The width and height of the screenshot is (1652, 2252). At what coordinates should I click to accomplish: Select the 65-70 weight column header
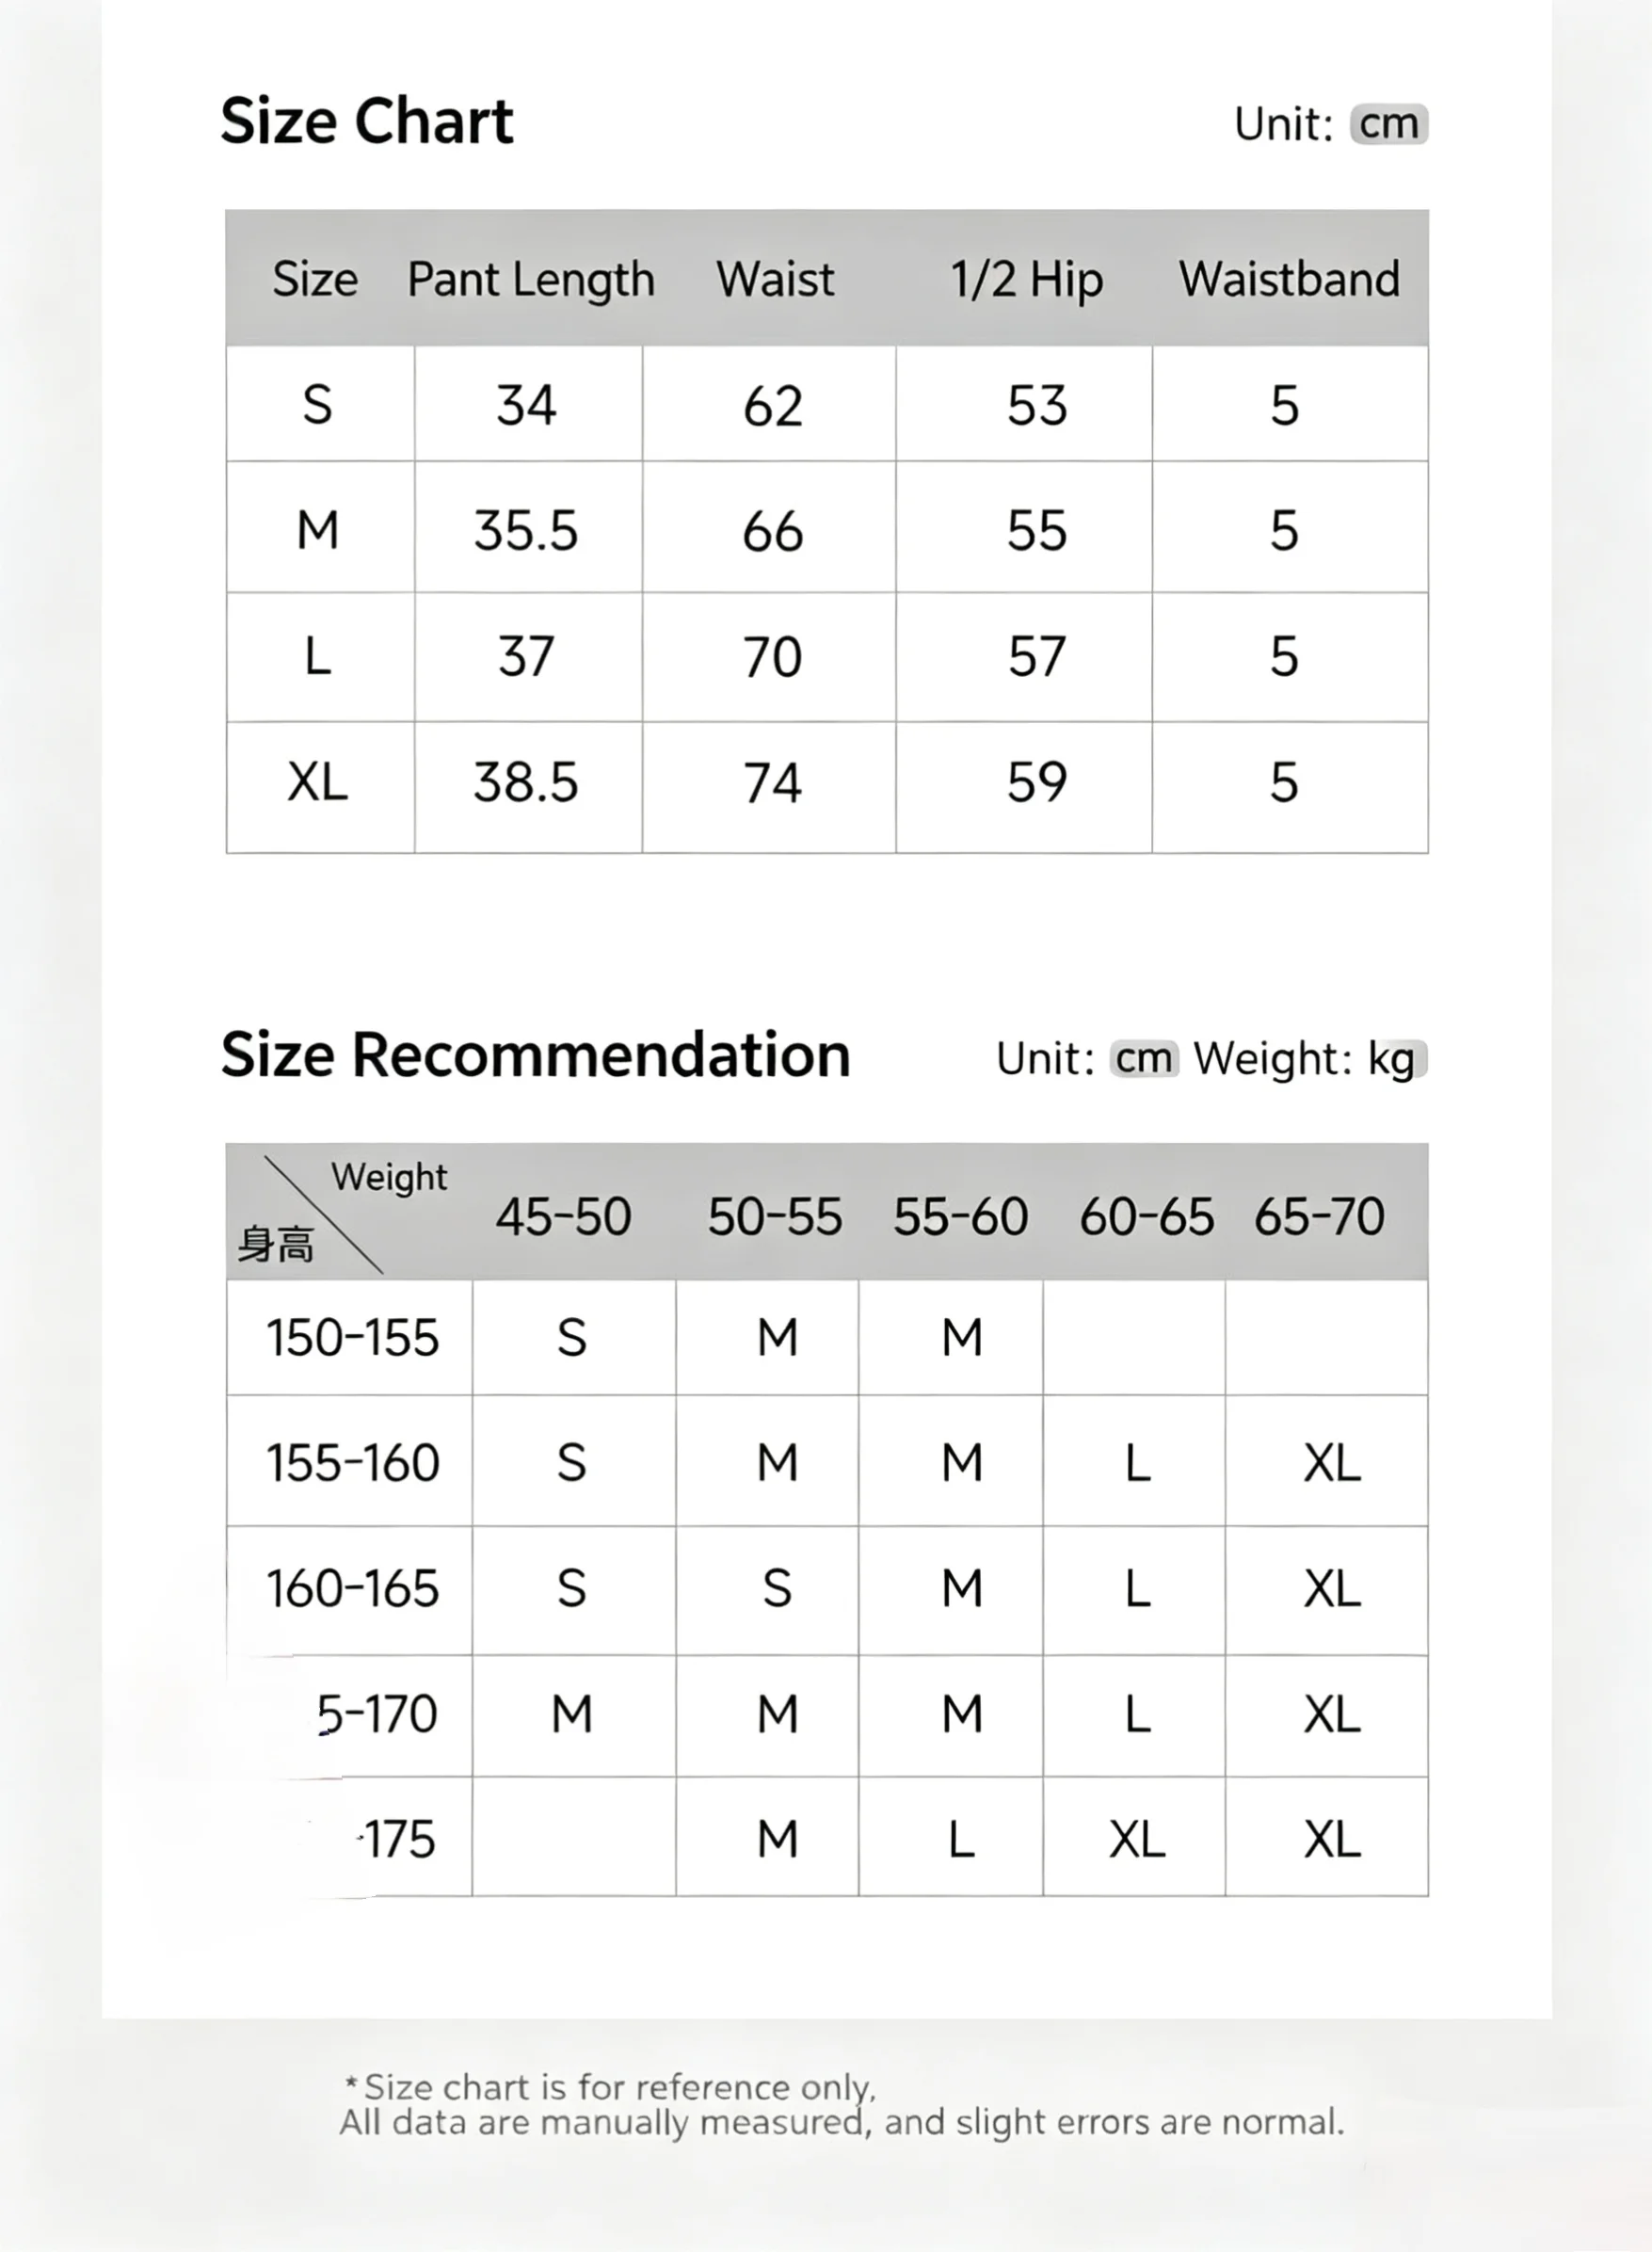[x=1319, y=1217]
